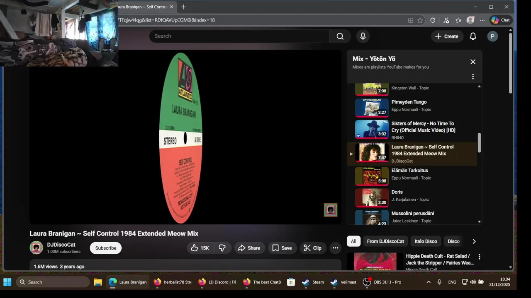Open the Edge Extensions puzzle icon

[433, 20]
